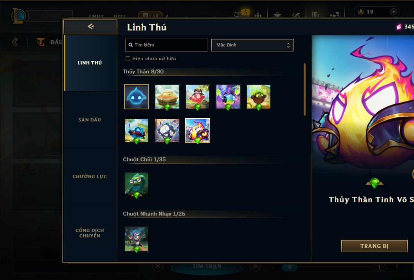Click the back arrow icon
Viewport: 414px width, 280px height.
coord(90,26)
